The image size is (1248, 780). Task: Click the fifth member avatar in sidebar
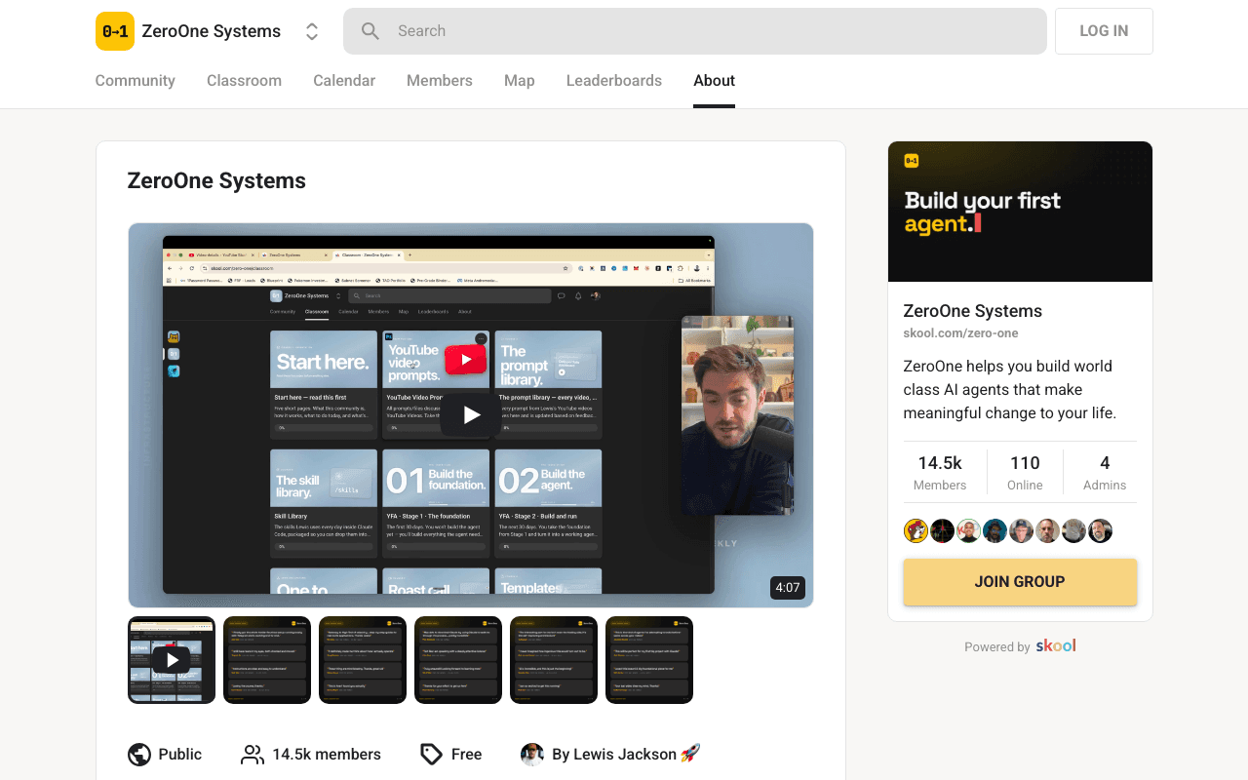pos(1021,531)
